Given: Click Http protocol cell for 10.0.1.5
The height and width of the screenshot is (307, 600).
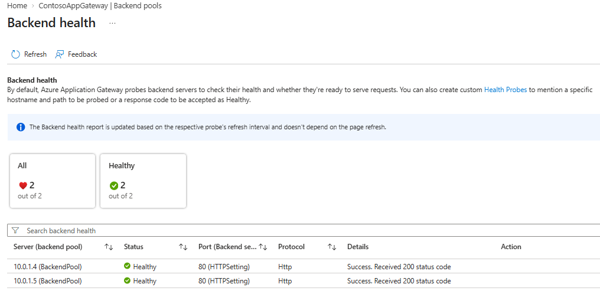Looking at the screenshot, I should pos(285,281).
